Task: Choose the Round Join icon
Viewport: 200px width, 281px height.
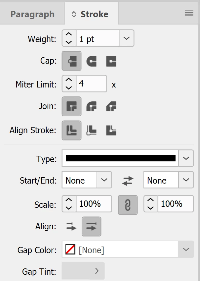Action: (x=91, y=106)
